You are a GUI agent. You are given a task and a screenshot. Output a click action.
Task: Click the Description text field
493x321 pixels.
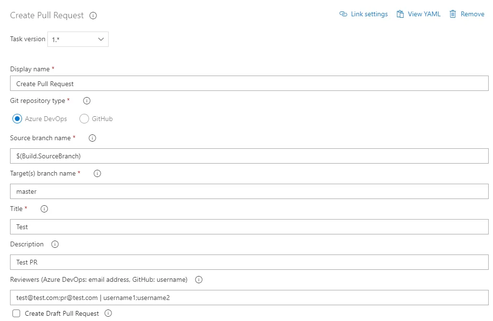(249, 262)
